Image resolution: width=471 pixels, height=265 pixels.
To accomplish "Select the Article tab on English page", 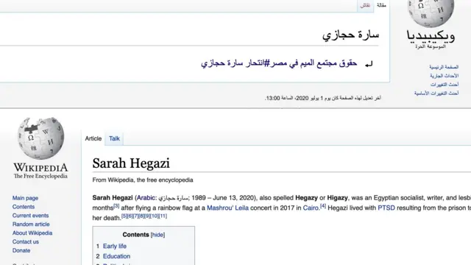I will pyautogui.click(x=93, y=138).
